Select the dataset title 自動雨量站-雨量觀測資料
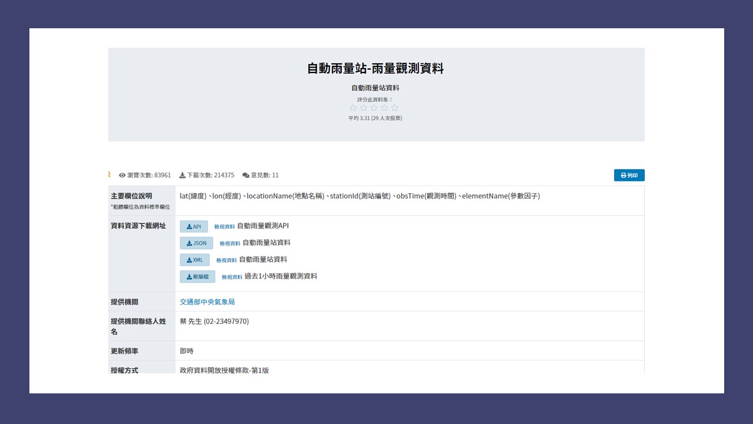The width and height of the screenshot is (753, 424). 375,68
